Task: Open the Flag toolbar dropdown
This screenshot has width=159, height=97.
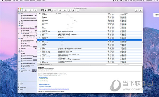Action: [x=78, y=10]
